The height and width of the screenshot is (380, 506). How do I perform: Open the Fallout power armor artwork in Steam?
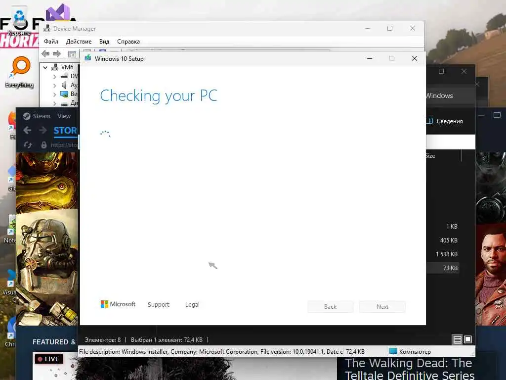[47, 267]
